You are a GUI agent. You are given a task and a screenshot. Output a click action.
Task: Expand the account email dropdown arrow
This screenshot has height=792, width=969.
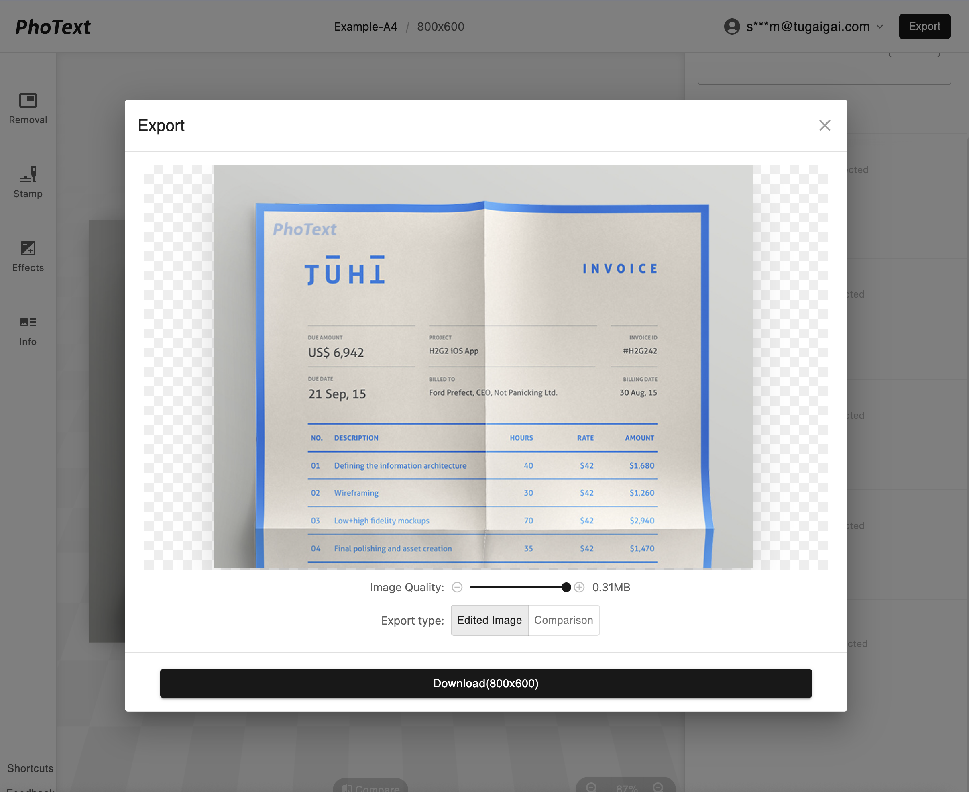pos(880,27)
